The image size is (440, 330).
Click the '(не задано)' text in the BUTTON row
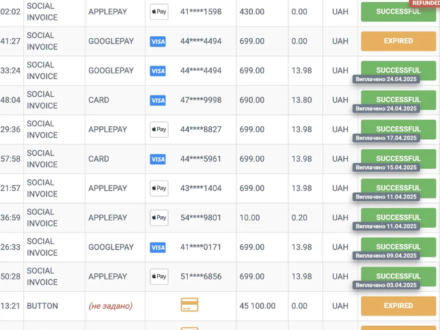[x=111, y=306]
